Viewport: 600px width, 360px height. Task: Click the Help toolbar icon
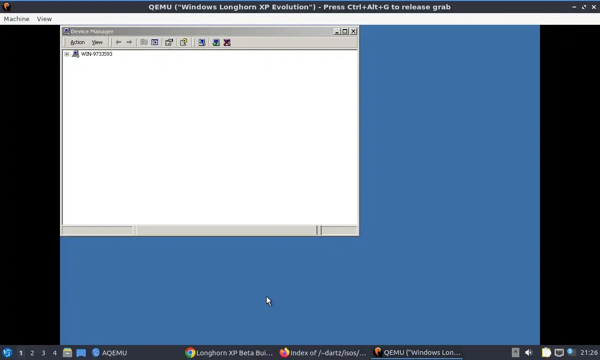pos(184,42)
